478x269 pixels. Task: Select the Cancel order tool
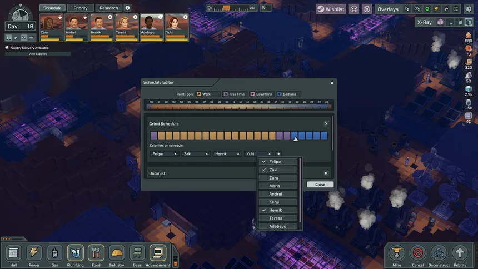click(417, 253)
